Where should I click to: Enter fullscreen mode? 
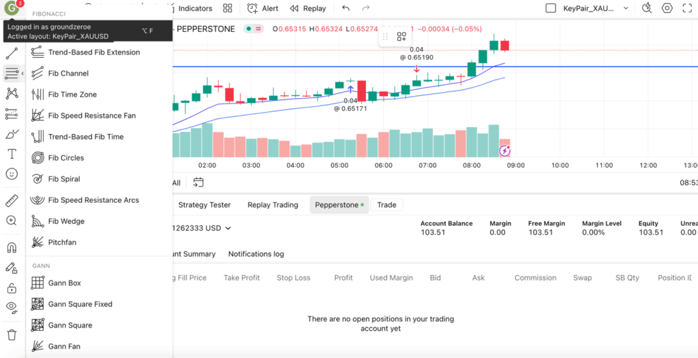click(687, 8)
